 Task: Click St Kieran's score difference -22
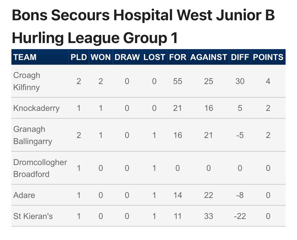240,216
